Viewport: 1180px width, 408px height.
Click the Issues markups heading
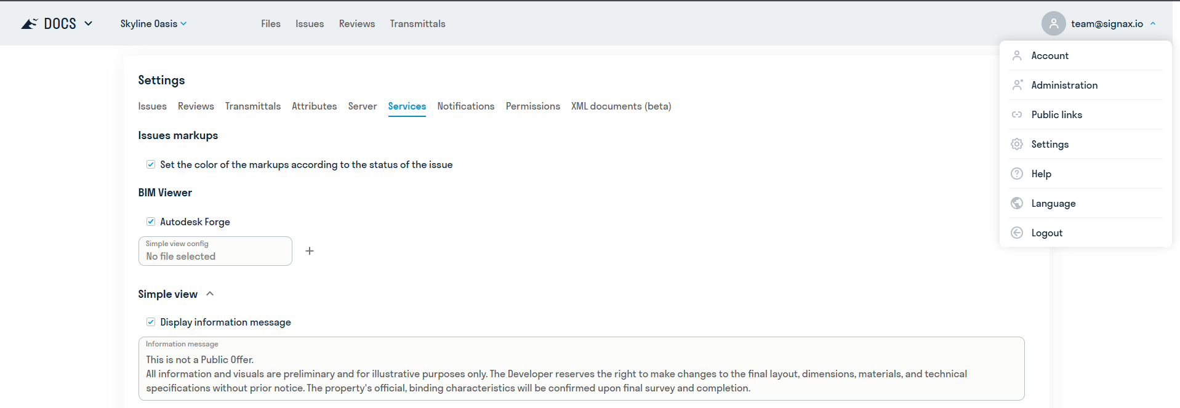(178, 135)
